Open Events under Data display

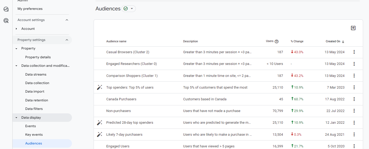tap(30, 126)
